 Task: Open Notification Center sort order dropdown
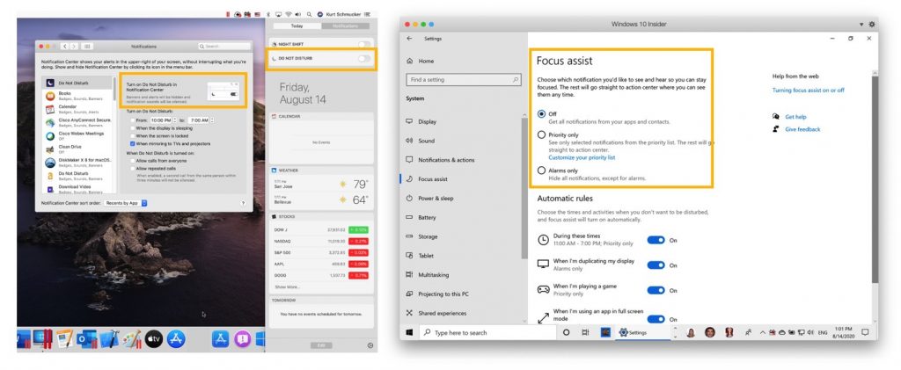(x=126, y=203)
